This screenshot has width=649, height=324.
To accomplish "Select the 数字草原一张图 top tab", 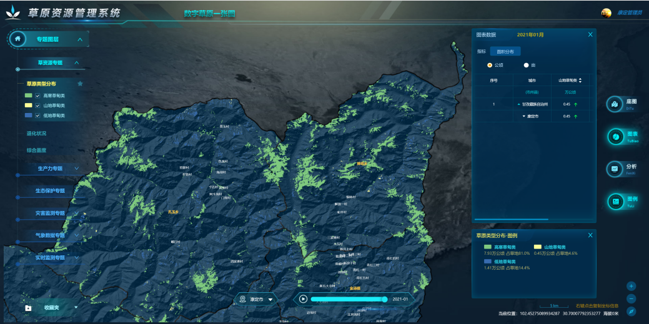I will 210,14.
